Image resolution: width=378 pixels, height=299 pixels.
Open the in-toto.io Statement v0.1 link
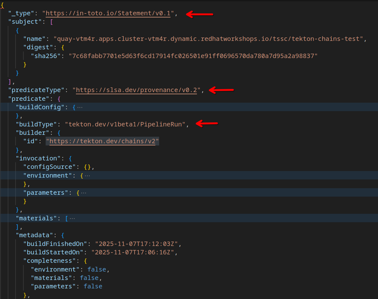tap(108, 14)
